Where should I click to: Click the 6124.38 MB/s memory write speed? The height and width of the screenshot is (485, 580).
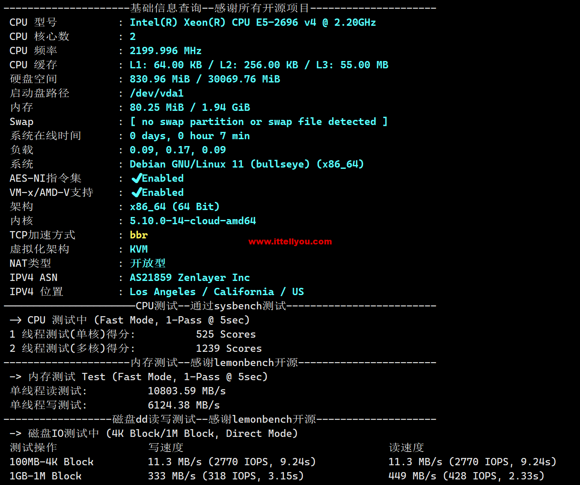(x=184, y=405)
